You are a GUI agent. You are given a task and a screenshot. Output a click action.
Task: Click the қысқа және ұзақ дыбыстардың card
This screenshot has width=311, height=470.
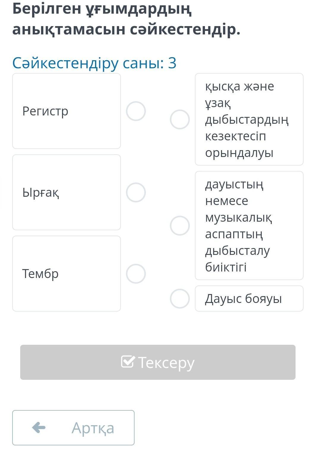point(249,119)
